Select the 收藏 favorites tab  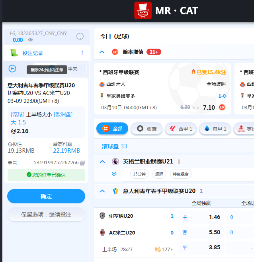[147, 129]
